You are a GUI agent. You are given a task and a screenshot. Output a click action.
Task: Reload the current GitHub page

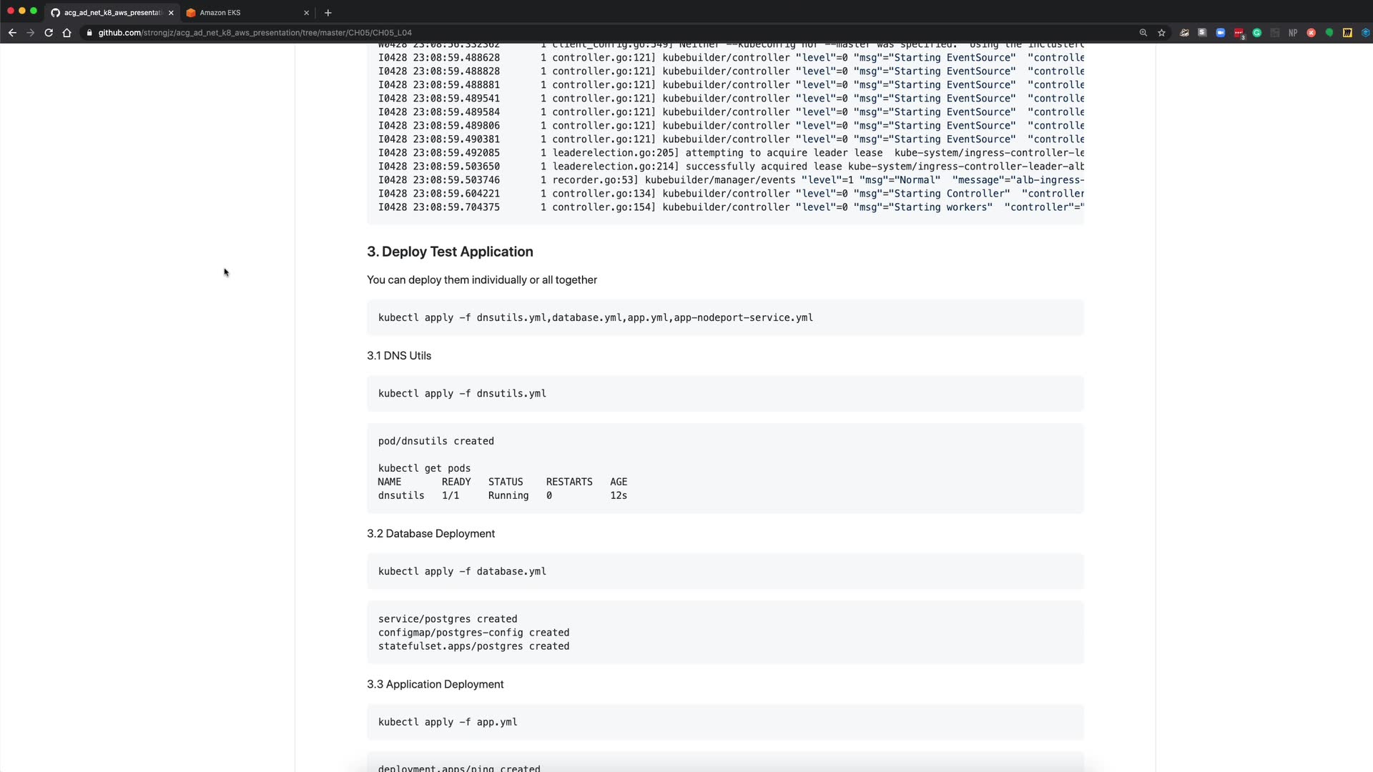point(49,33)
